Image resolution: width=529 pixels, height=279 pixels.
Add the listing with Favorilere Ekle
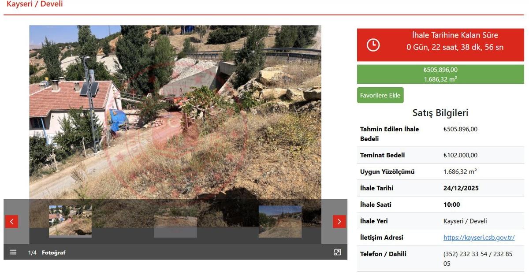(x=380, y=95)
